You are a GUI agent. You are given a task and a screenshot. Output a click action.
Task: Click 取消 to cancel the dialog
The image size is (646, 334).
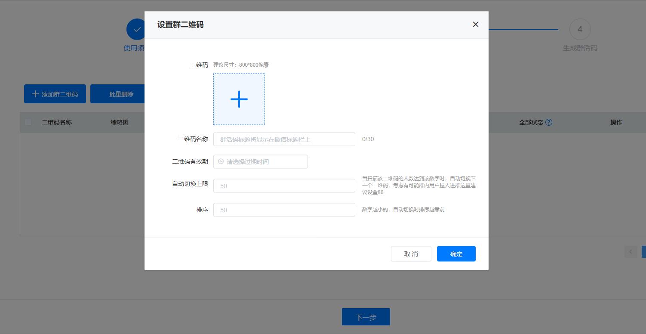tap(411, 254)
